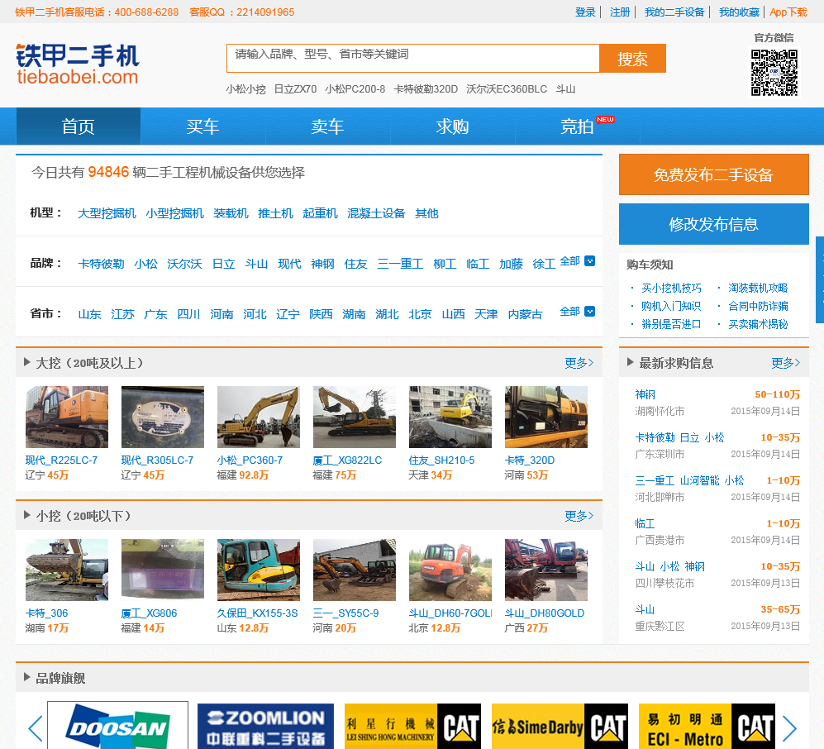Screen dimensions: 824x749
Task: Click the 大挖（20吨及以上）section triangle
Action: coord(26,362)
